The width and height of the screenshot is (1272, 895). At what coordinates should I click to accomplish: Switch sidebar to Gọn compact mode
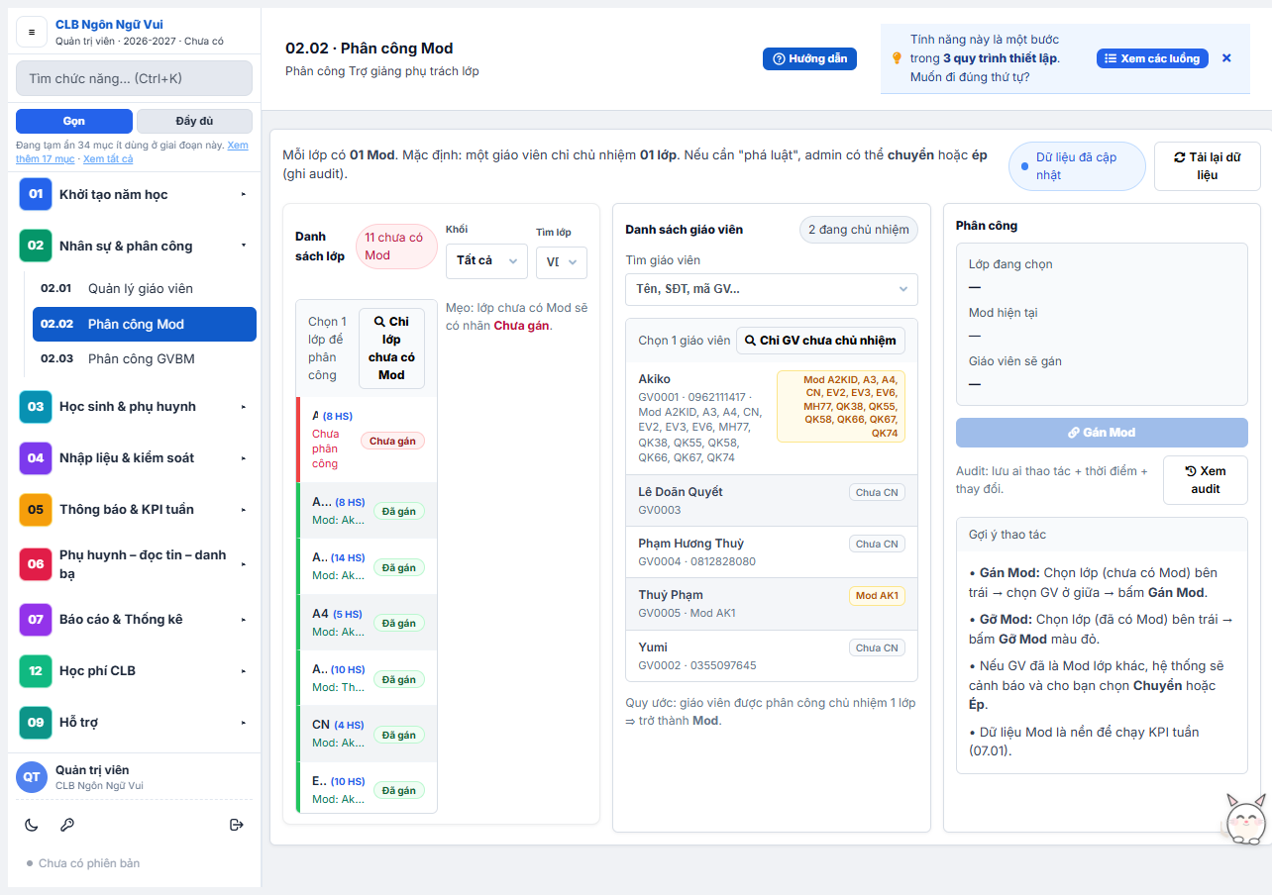point(74,121)
